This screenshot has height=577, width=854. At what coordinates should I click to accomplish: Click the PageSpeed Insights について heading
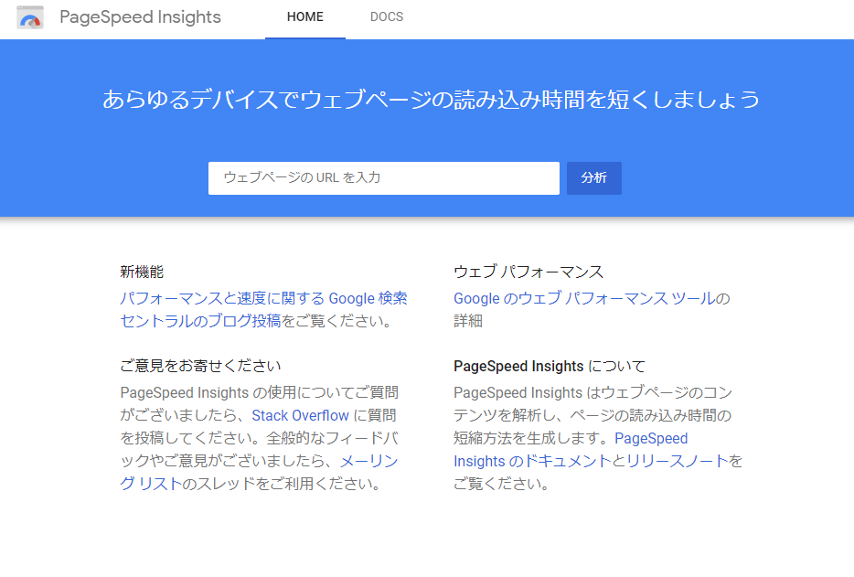pyautogui.click(x=549, y=366)
